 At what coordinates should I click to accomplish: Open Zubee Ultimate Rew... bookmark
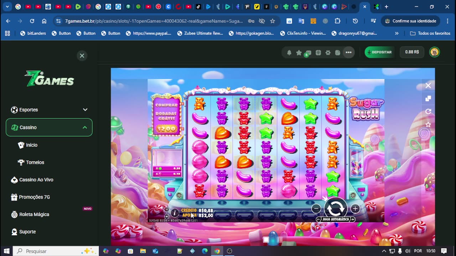[200, 33]
